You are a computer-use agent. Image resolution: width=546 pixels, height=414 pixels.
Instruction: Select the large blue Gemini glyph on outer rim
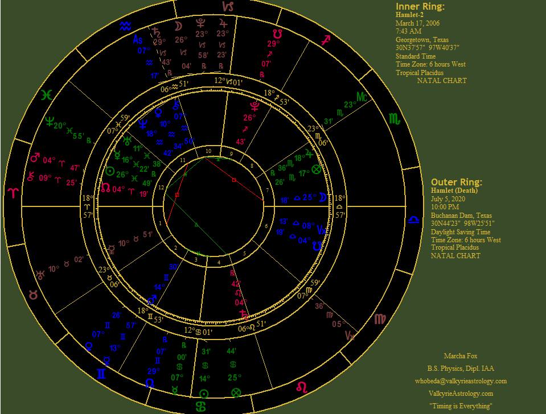click(x=101, y=374)
